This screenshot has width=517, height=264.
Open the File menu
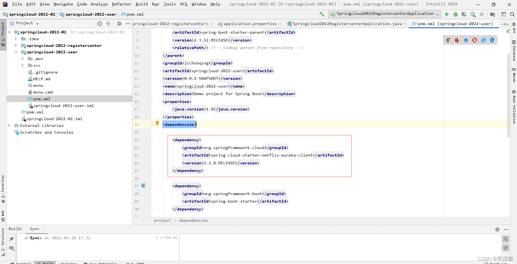(17, 4)
